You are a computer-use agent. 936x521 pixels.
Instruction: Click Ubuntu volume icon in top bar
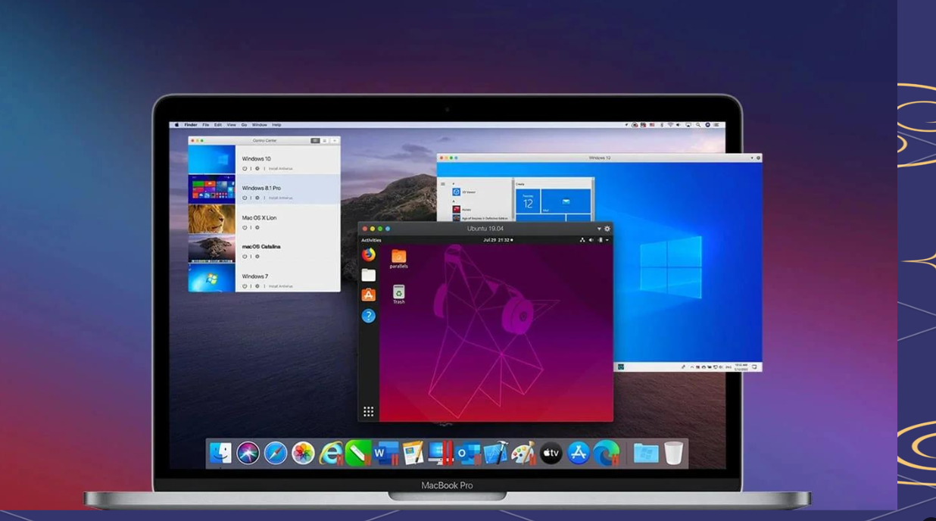pos(591,240)
